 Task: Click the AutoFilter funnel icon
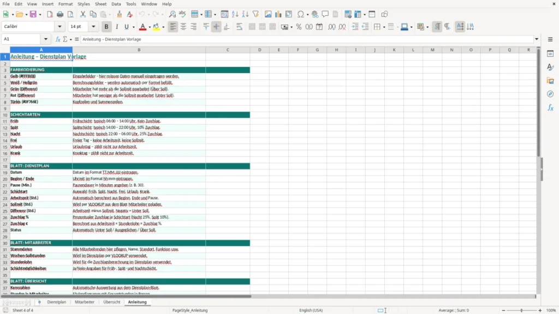coord(255,14)
